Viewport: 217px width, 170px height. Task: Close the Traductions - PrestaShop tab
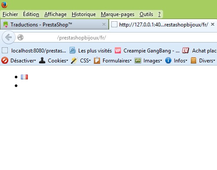point(104,24)
